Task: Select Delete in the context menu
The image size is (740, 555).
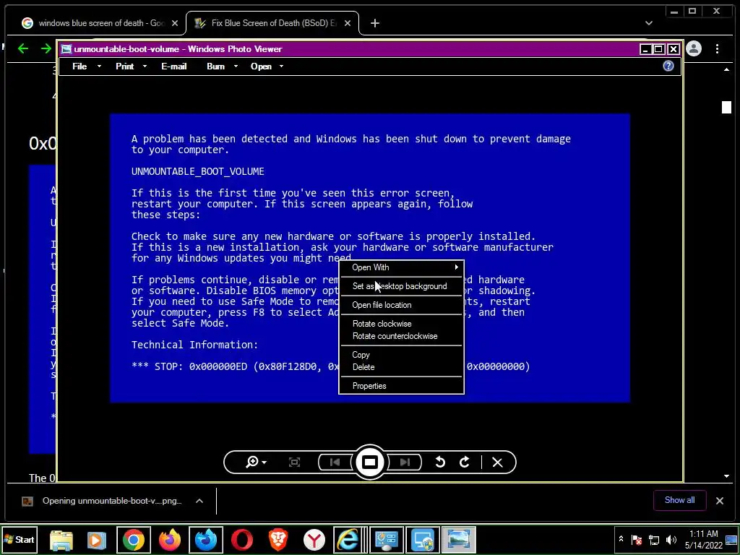Action: point(401,367)
